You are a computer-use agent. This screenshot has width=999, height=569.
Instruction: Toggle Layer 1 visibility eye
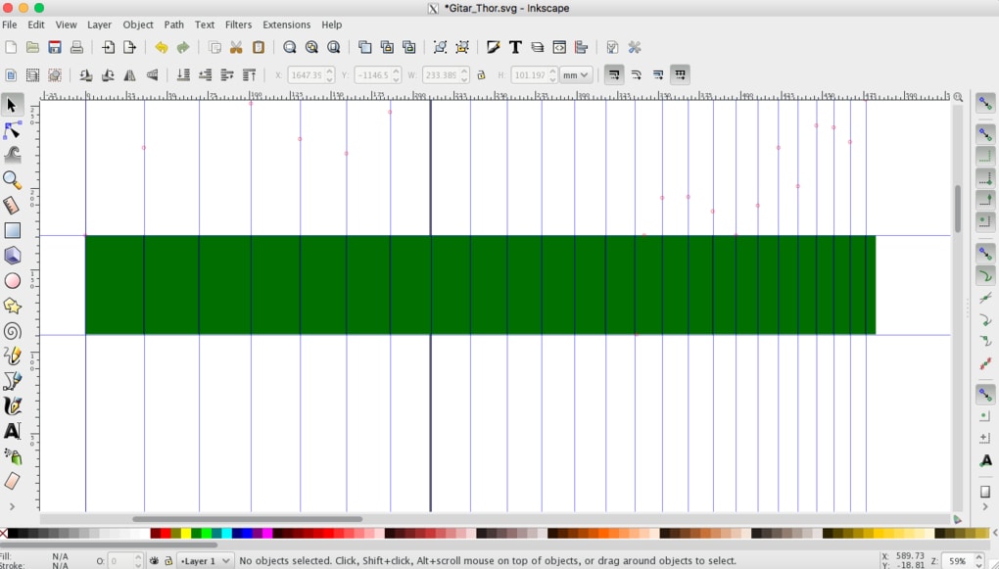pyautogui.click(x=154, y=561)
